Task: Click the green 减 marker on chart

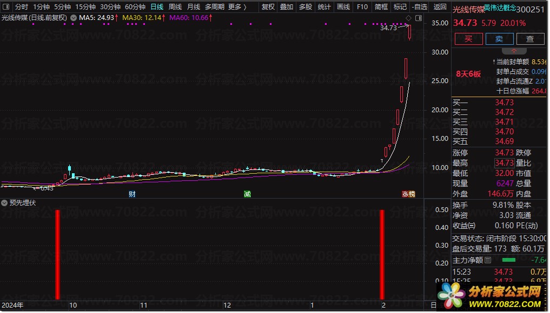Action: 247,194
